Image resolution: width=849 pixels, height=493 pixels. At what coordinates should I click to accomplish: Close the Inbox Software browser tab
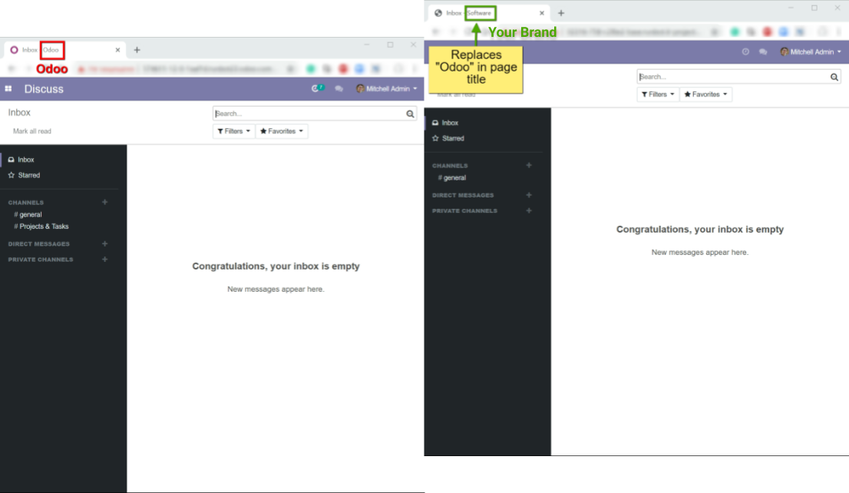pyautogui.click(x=541, y=13)
